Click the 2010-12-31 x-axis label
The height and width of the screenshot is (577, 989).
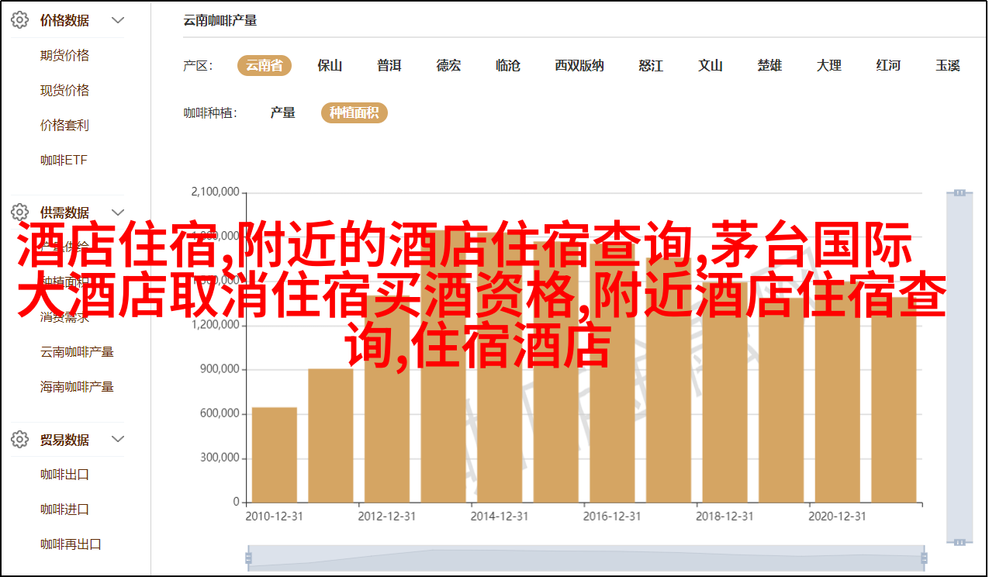coord(275,516)
